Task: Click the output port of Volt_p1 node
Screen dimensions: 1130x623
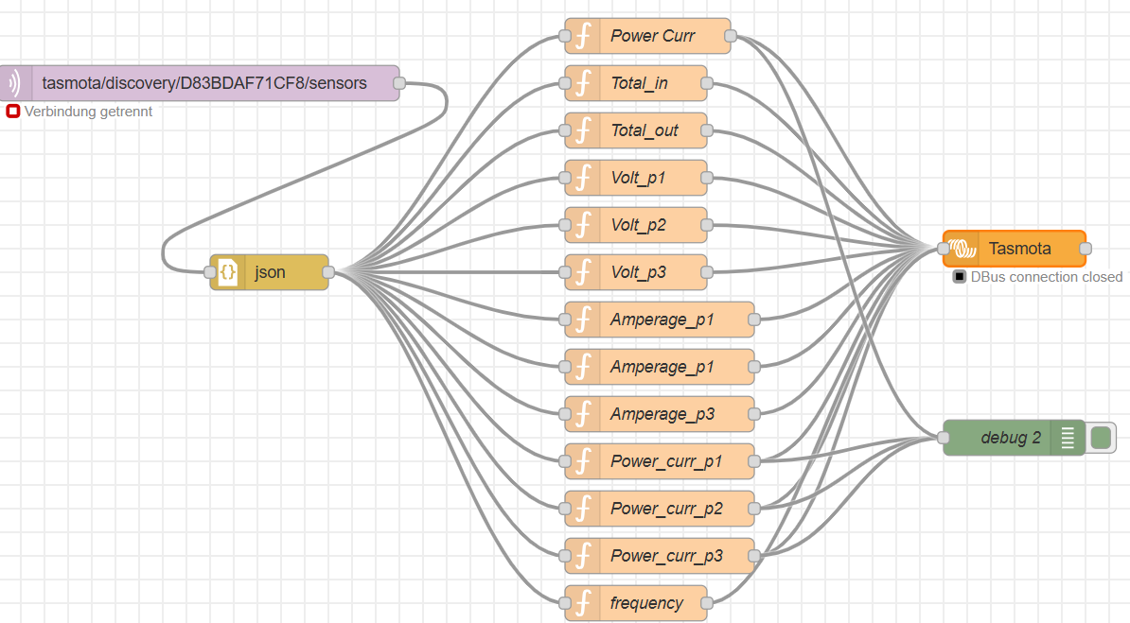Action: [707, 178]
